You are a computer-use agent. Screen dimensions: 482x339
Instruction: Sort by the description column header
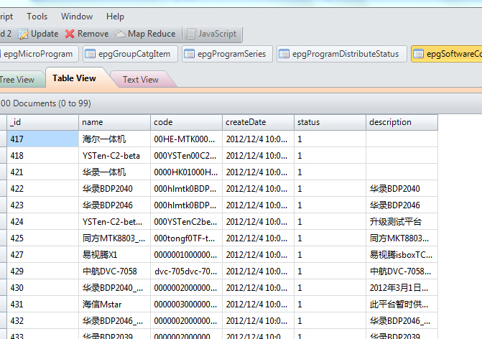point(402,122)
